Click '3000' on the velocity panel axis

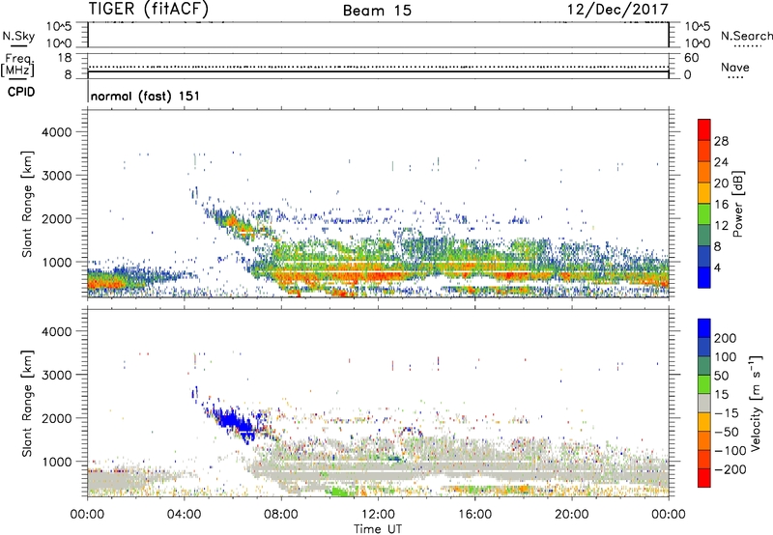click(x=57, y=375)
